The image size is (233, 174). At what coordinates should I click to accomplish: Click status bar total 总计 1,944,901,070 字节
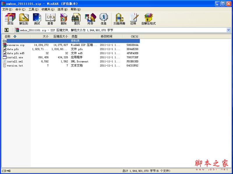click(139, 171)
